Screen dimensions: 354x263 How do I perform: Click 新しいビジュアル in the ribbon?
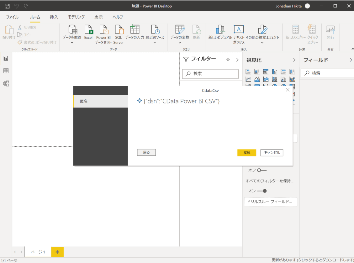pos(220,32)
